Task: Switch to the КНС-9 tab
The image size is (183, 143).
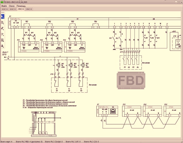Action: (x=13, y=9)
